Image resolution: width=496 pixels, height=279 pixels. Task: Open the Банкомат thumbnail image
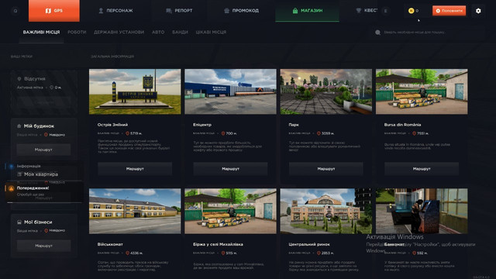point(422,212)
